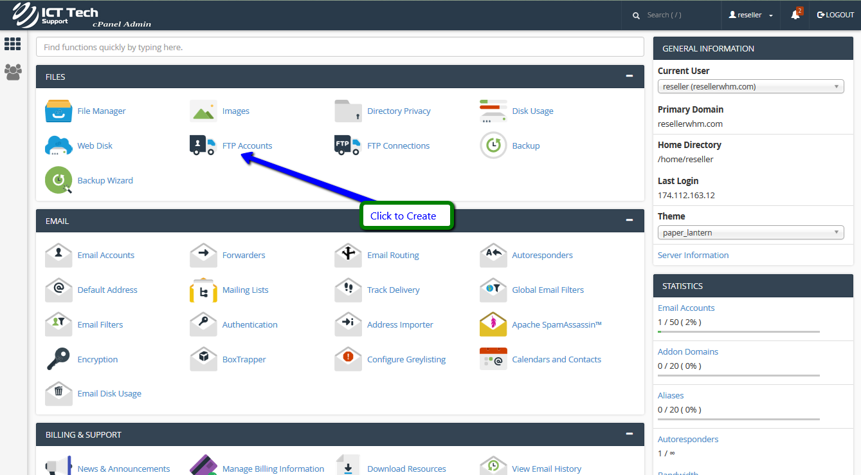Collapse the Email section
The width and height of the screenshot is (861, 475).
(x=629, y=220)
